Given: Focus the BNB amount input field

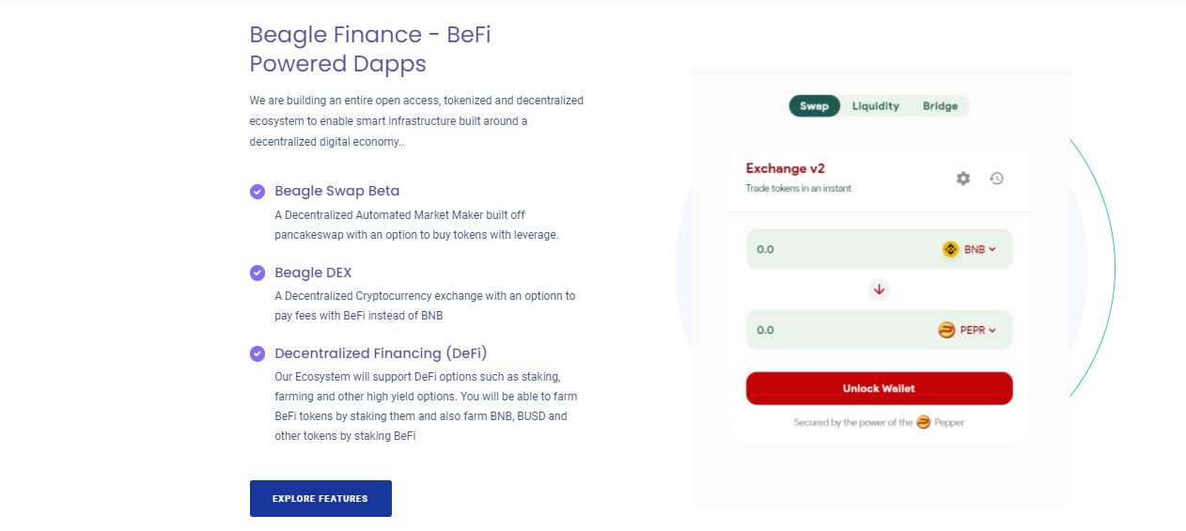Looking at the screenshot, I should tap(841, 249).
